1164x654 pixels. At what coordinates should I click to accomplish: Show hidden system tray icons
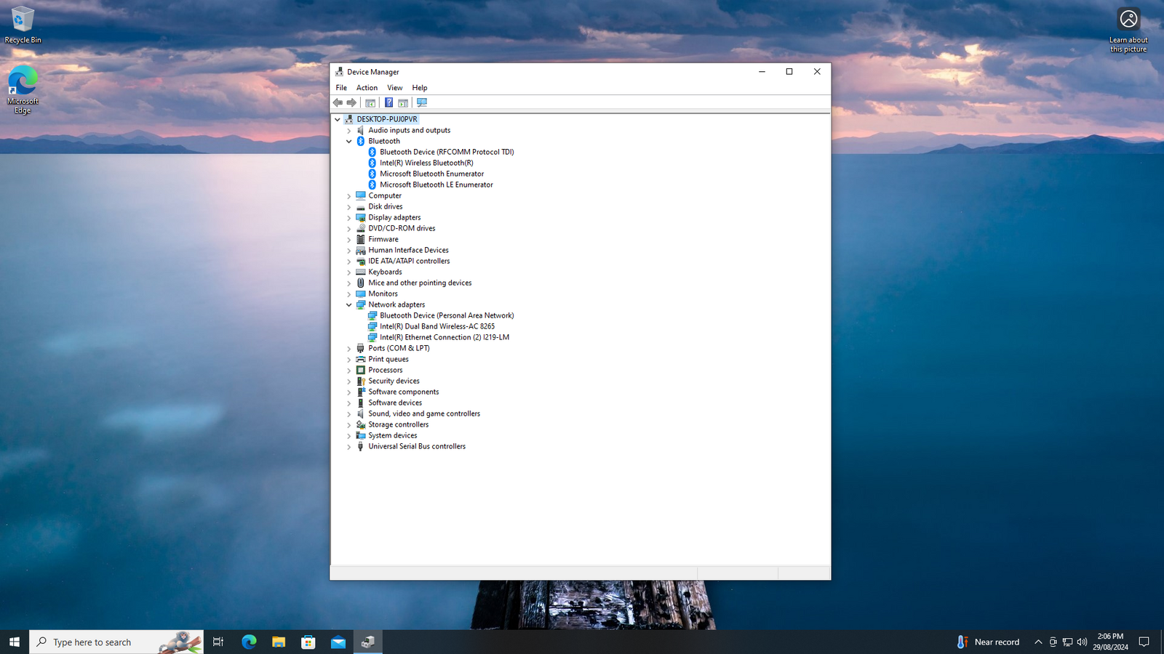(x=1038, y=642)
